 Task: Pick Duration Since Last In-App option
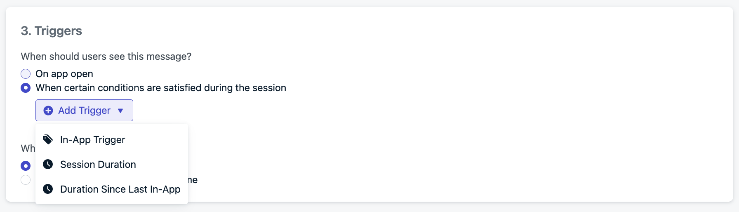(x=112, y=189)
